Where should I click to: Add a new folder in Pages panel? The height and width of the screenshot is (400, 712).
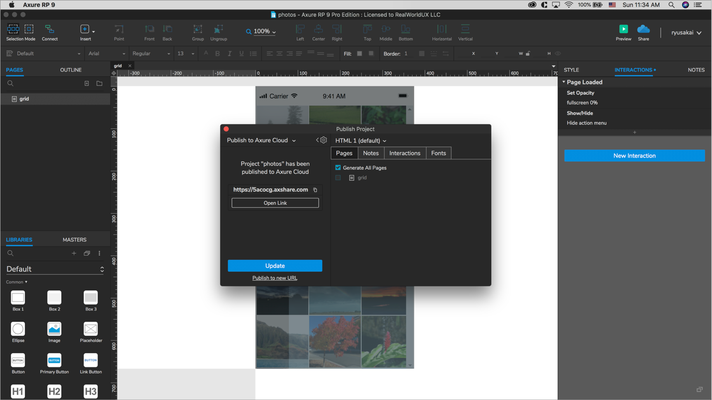tap(99, 83)
